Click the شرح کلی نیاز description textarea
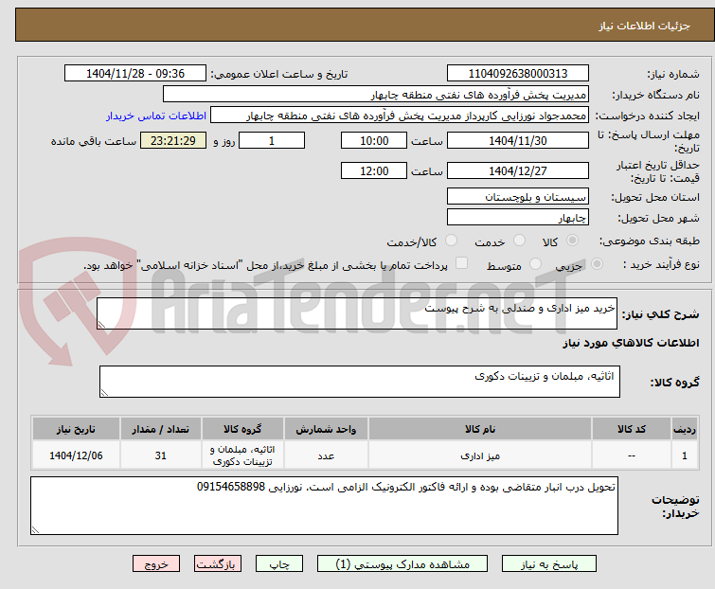This screenshot has height=589, width=715. 357,313
